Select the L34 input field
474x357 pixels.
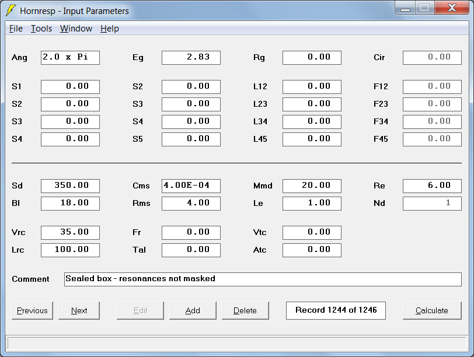[312, 122]
